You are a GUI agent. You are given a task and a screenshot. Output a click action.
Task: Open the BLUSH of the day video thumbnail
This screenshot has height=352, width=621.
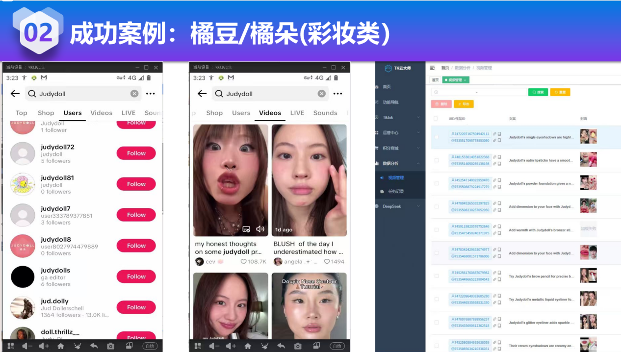tap(309, 180)
